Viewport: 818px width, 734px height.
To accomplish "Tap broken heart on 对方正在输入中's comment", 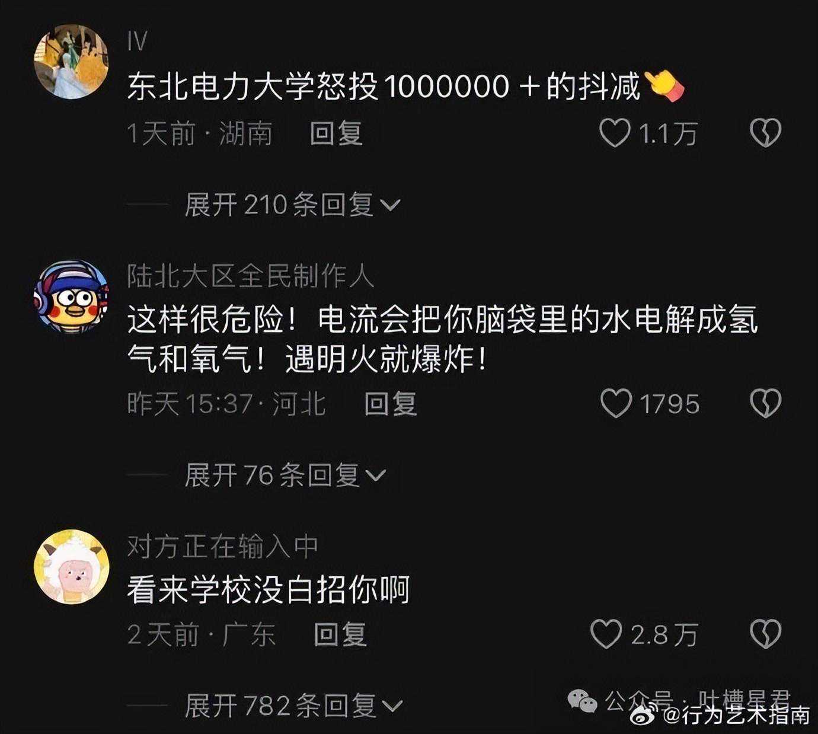I will [x=765, y=634].
